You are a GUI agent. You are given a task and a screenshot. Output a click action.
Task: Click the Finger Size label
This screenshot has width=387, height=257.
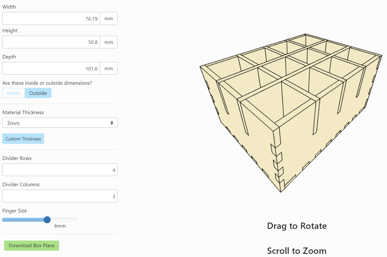click(x=15, y=211)
